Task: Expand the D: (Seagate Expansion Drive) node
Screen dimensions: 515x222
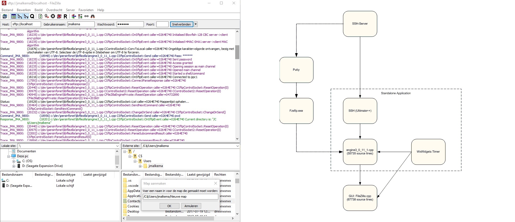Action: coord(14,166)
